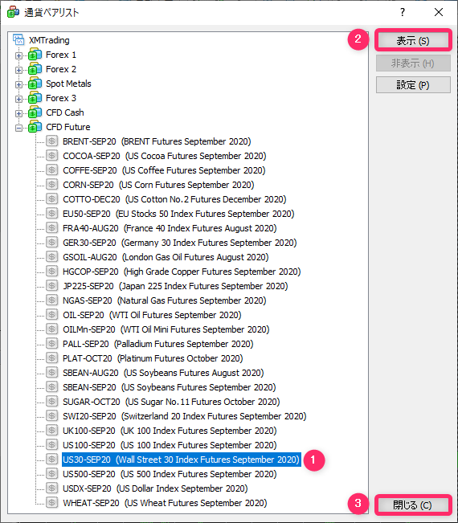Select GER30-SEP20 Germany 30 Index text
Viewport: 458px width, 523px height.
click(x=180, y=243)
